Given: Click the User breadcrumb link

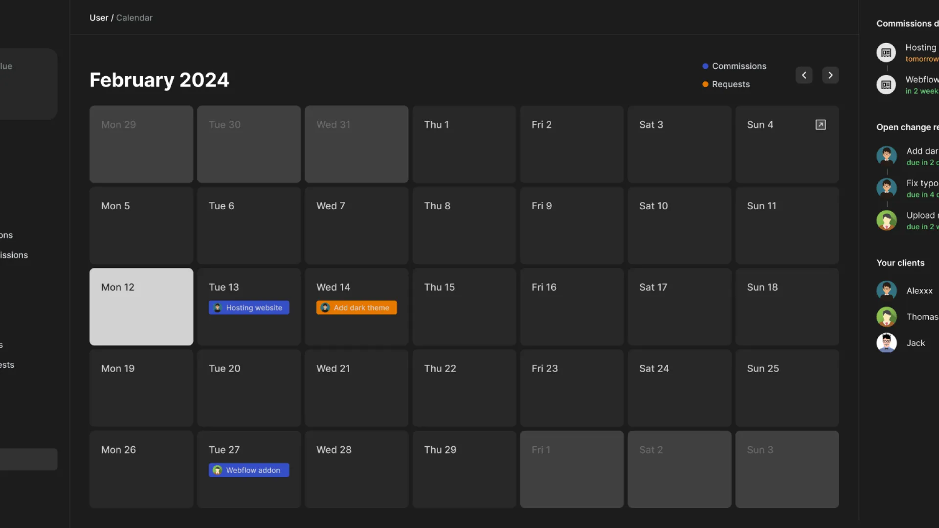Looking at the screenshot, I should click(99, 18).
